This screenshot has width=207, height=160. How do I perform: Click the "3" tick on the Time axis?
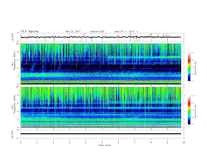click(x=70, y=142)
